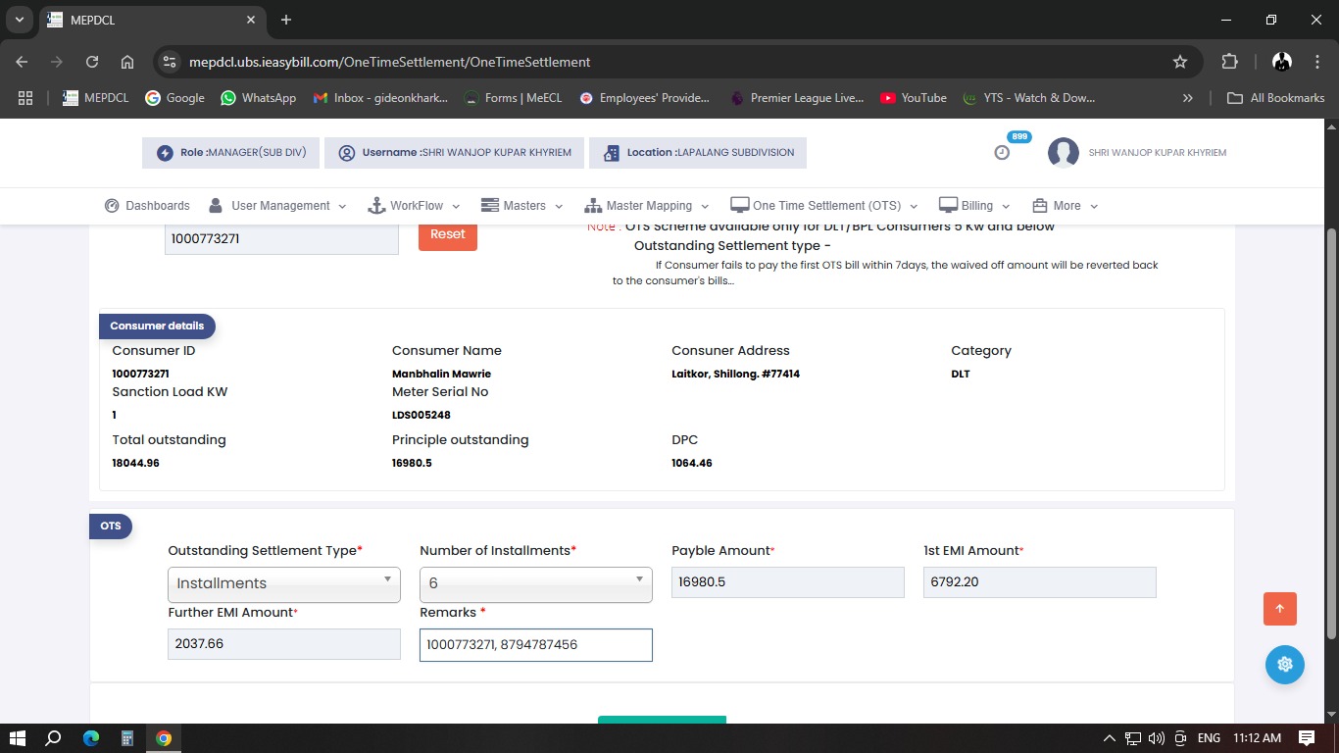Screen dimensions: 1339x753
Task: Click into the Remarks text field
Action: (x=535, y=645)
